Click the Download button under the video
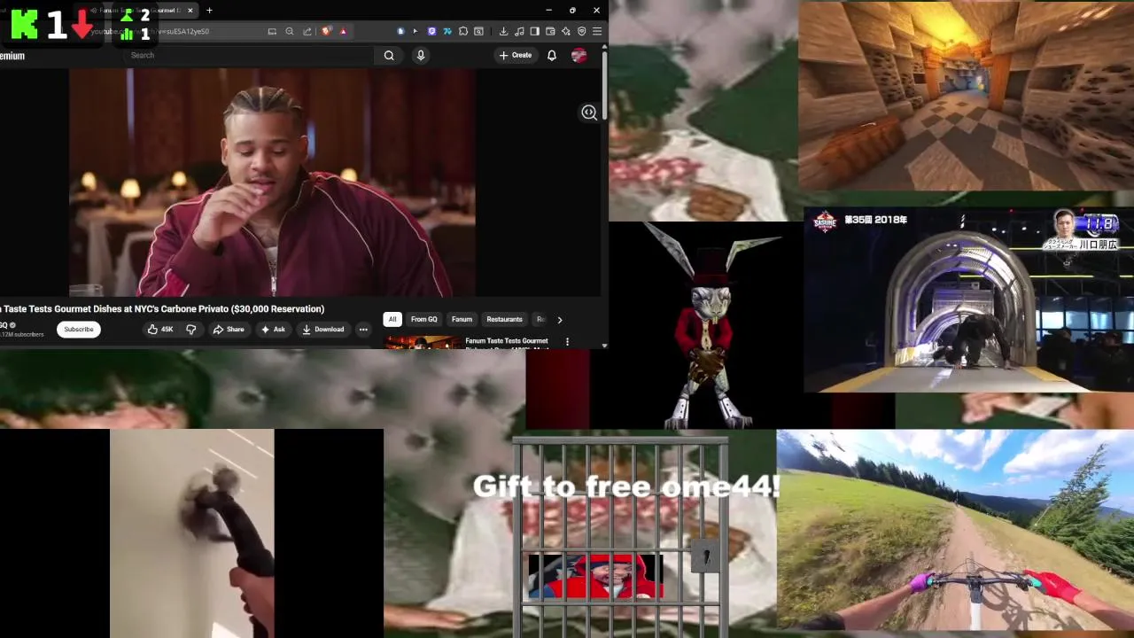This screenshot has width=1134, height=638. [x=322, y=330]
